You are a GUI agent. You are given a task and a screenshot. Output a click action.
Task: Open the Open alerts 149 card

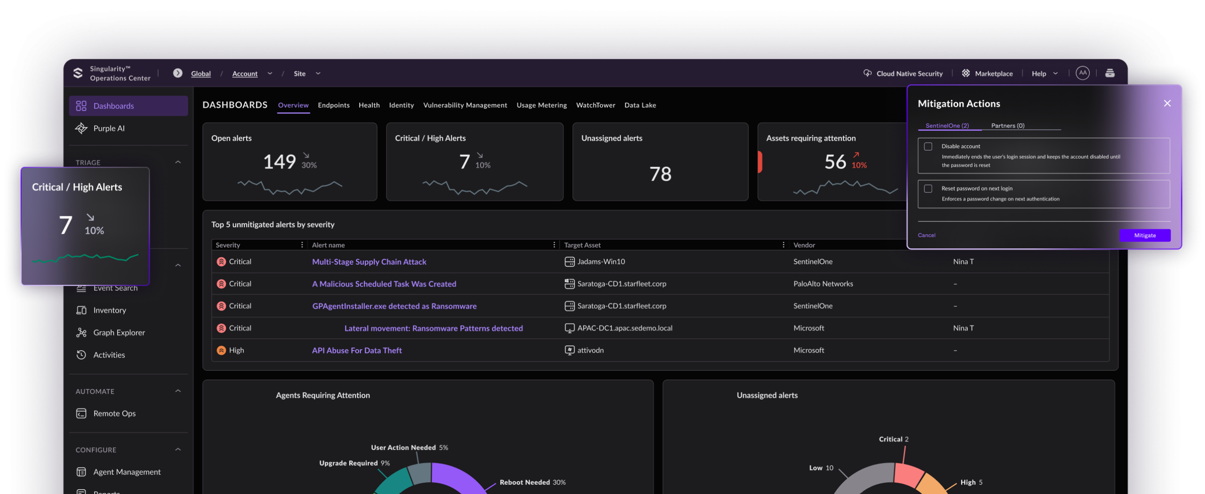pos(289,162)
